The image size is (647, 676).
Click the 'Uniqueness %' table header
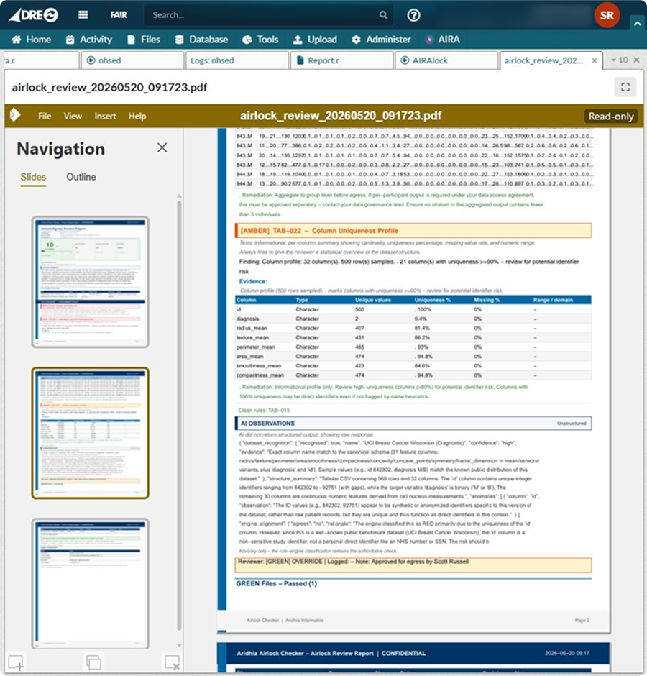pyautogui.click(x=432, y=300)
